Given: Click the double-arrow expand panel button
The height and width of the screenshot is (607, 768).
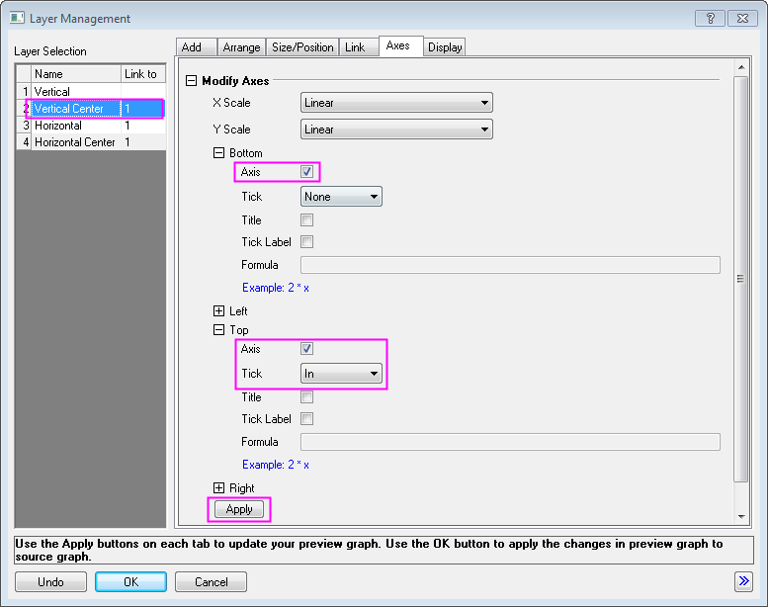Looking at the screenshot, I should pos(743,581).
